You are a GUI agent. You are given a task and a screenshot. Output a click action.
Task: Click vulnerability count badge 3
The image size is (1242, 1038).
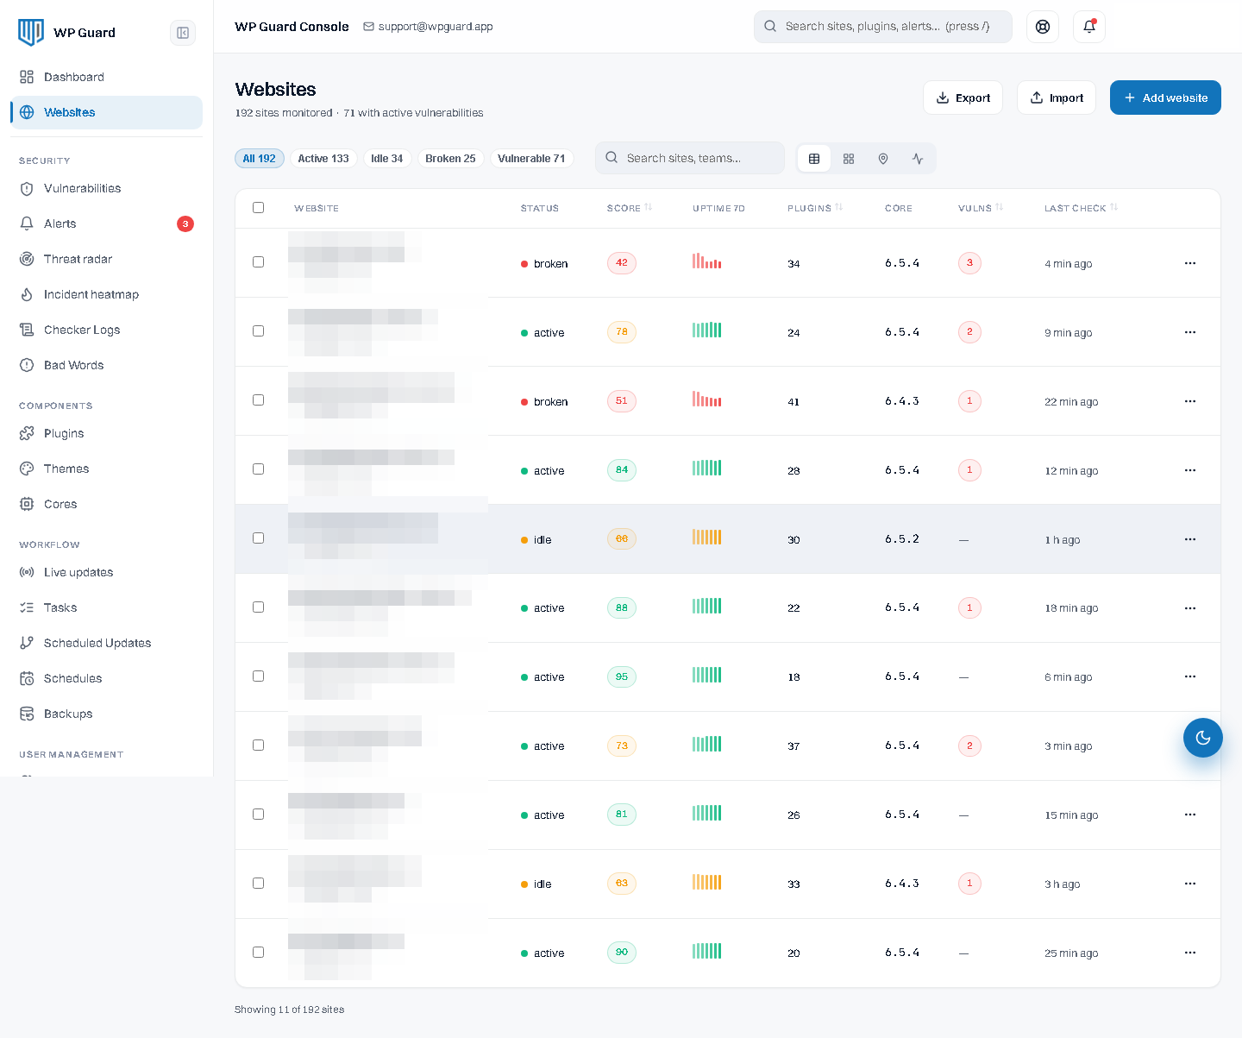coord(969,263)
